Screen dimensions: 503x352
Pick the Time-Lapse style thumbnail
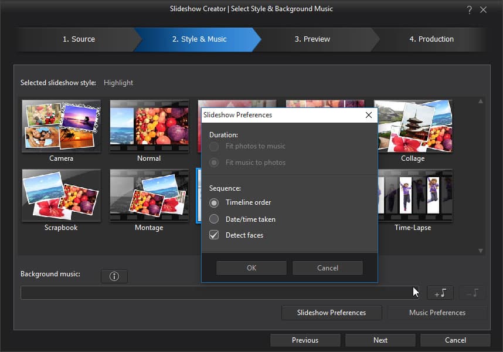[x=415, y=195]
